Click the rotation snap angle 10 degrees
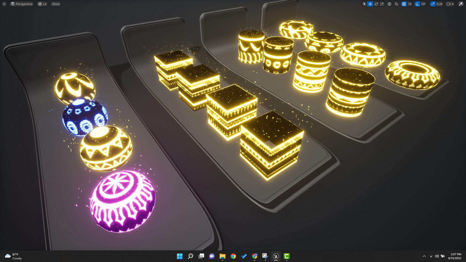 (424, 4)
